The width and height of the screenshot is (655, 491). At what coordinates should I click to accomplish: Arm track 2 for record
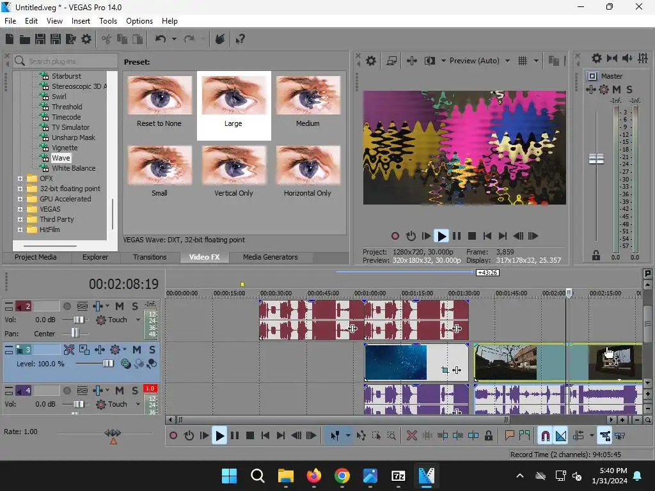point(67,306)
